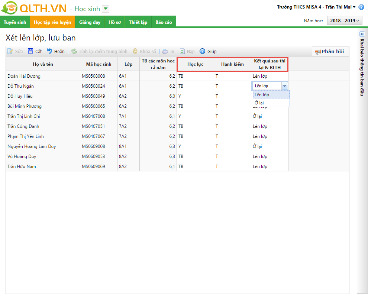Choose 'Lên lớp' option in dropdown list

pos(262,95)
